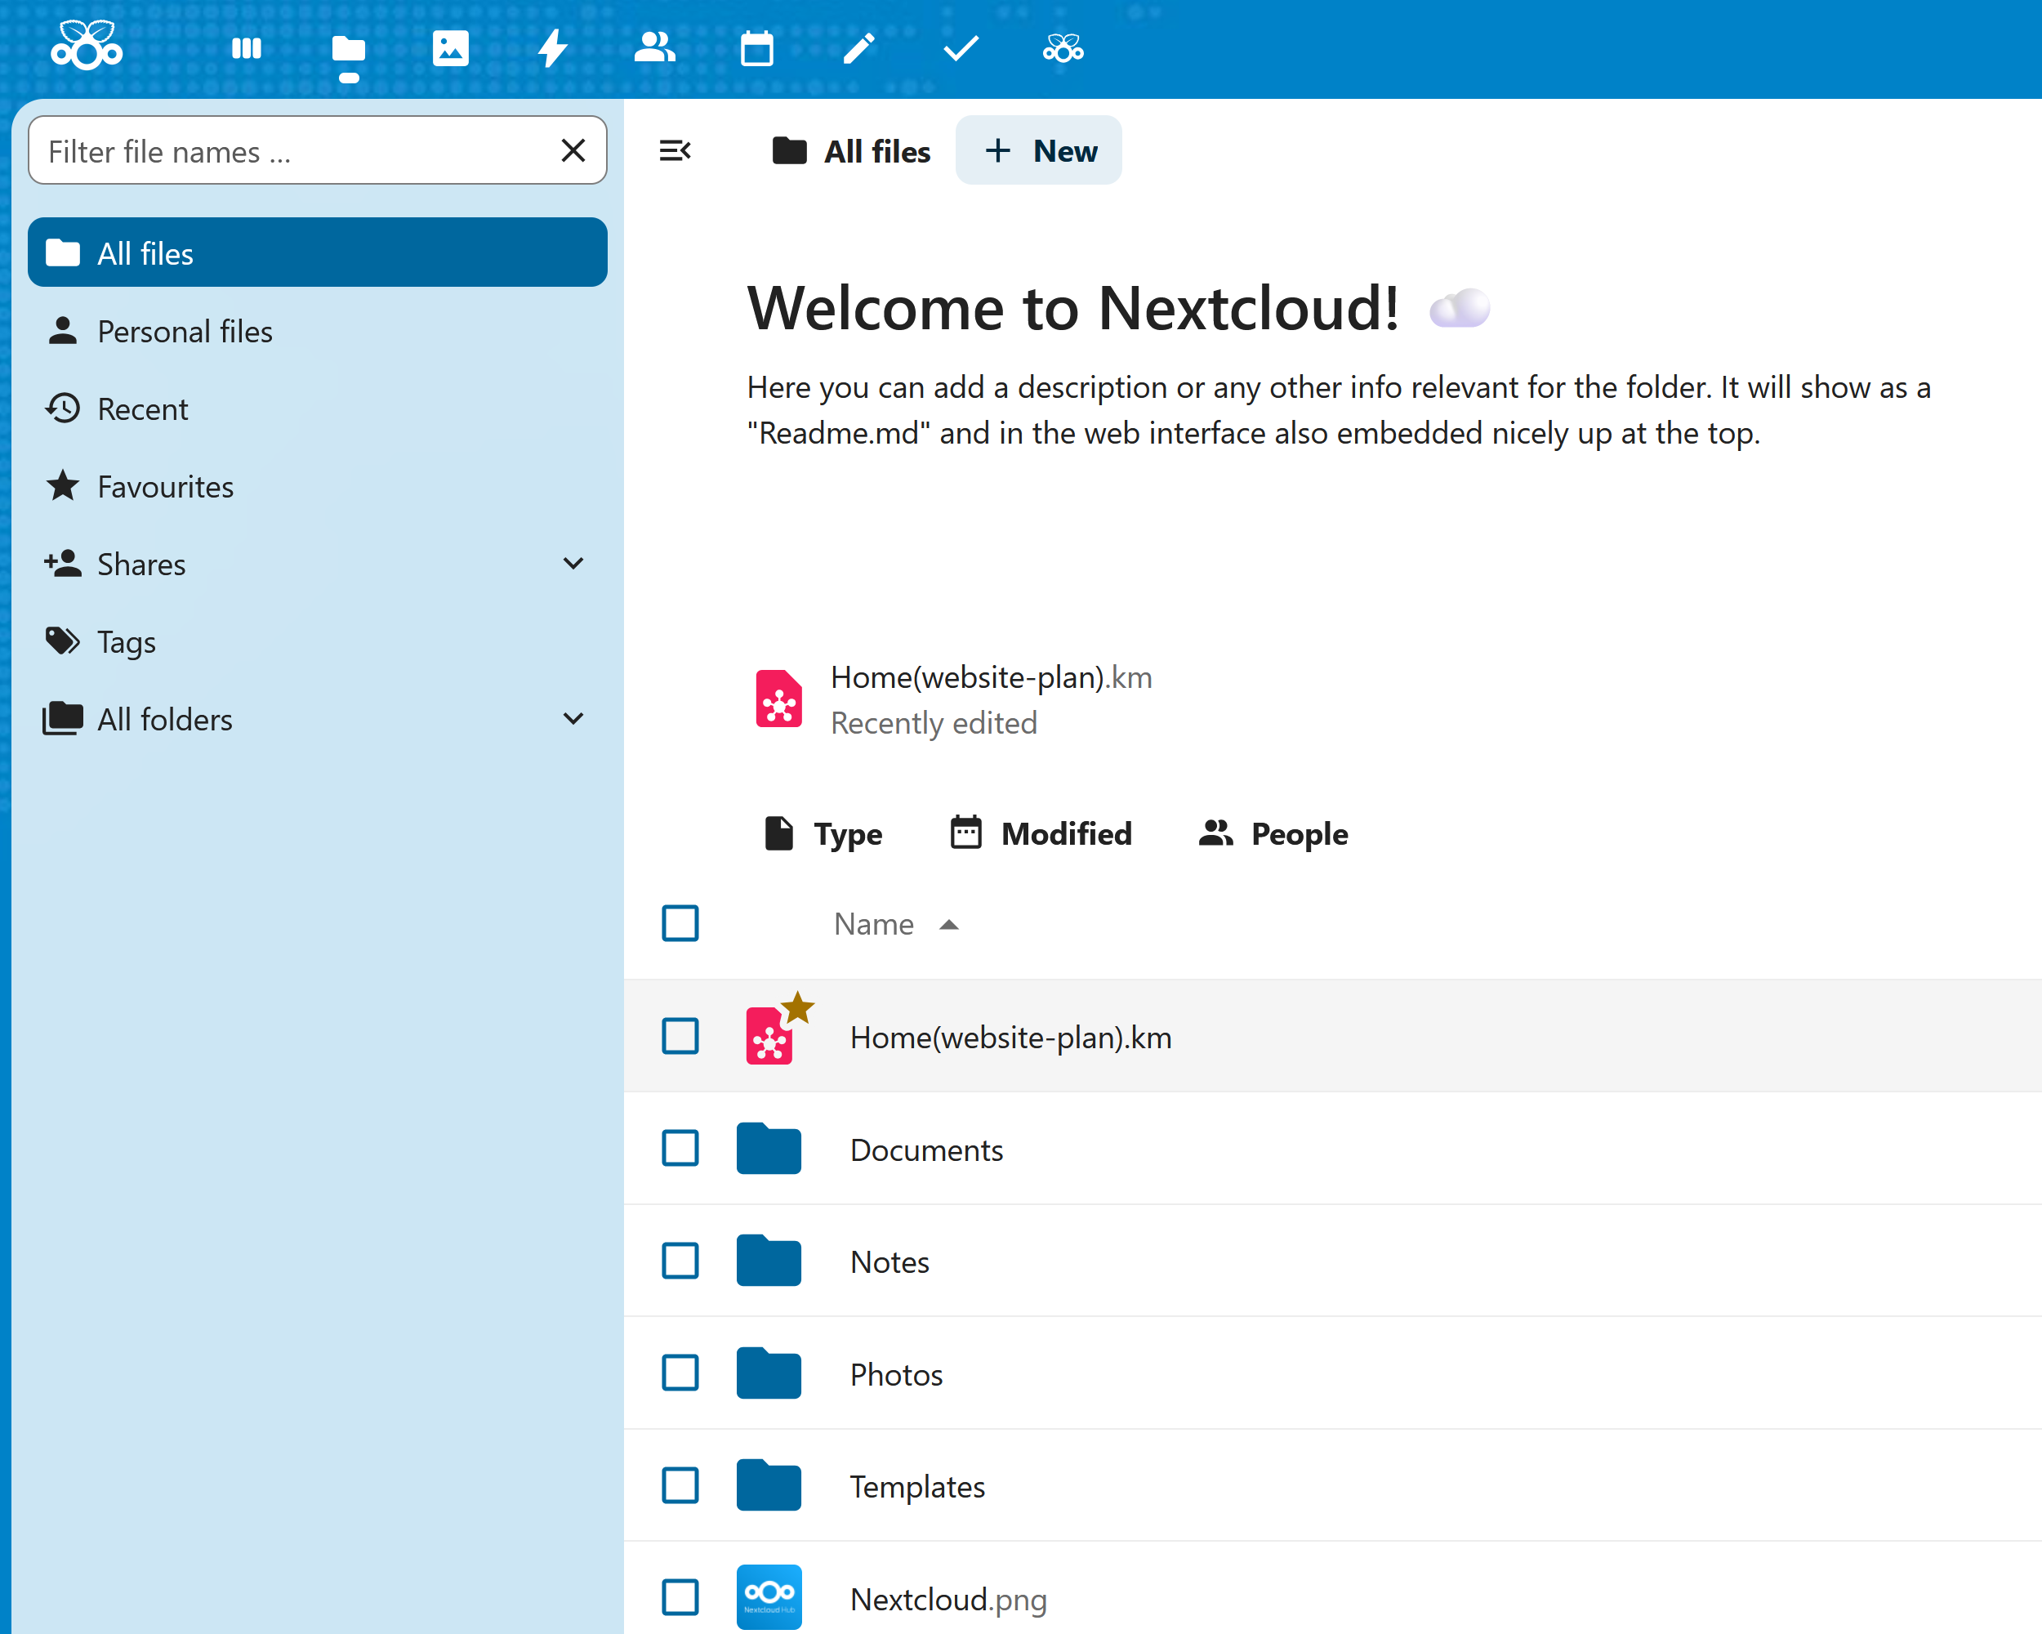2042x1634 pixels.
Task: Open the Activity lightning bolt icon
Action: (x=552, y=47)
